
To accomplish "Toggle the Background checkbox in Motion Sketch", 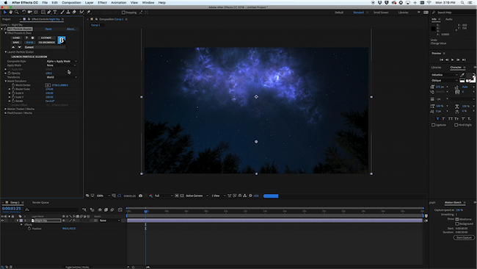I will click(x=457, y=223).
